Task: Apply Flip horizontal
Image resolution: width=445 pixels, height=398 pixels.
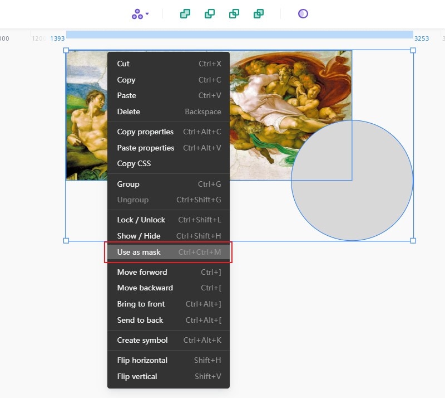Action: coord(169,361)
